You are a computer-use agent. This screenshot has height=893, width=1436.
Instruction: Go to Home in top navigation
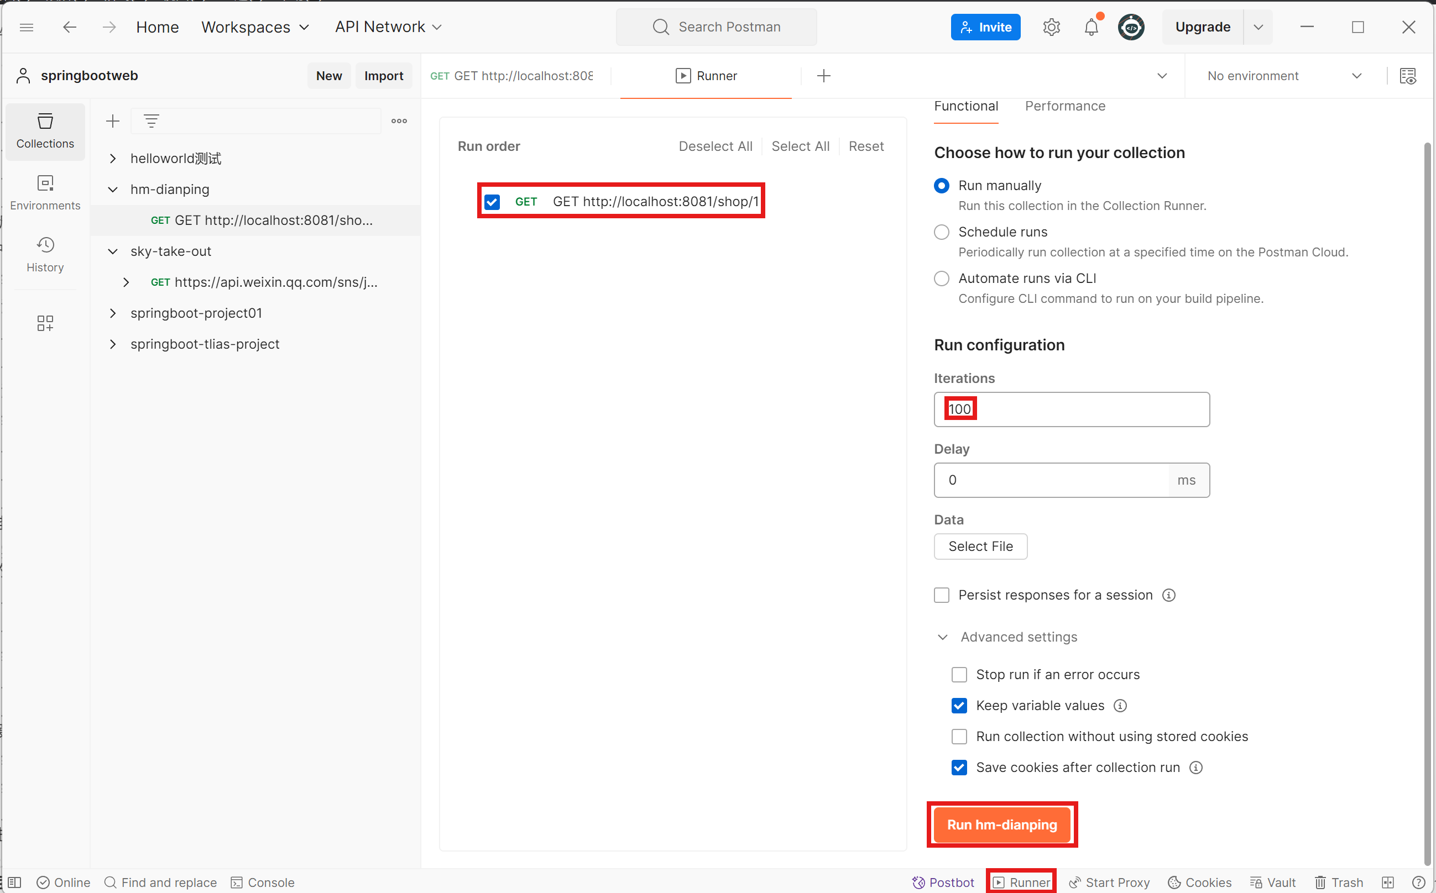(x=157, y=27)
